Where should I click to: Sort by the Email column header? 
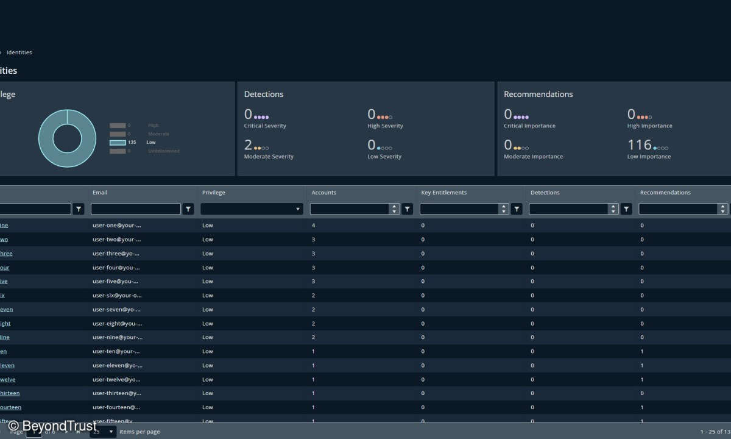tap(100, 193)
